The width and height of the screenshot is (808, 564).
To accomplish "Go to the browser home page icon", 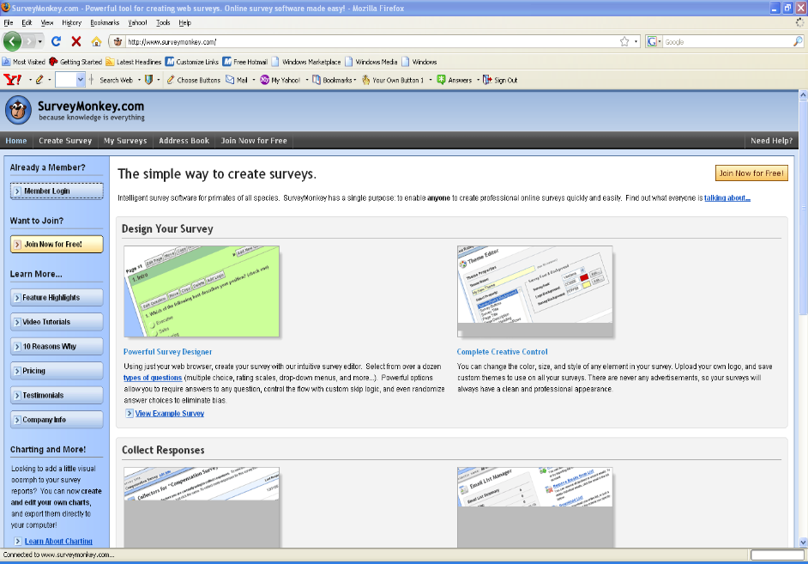I will 96,41.
